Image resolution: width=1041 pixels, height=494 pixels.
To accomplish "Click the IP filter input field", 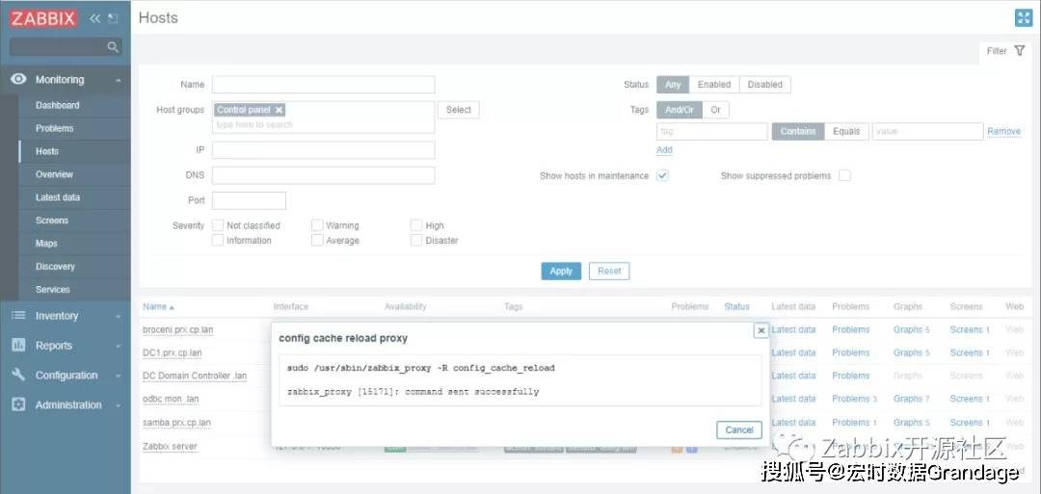I will [323, 150].
